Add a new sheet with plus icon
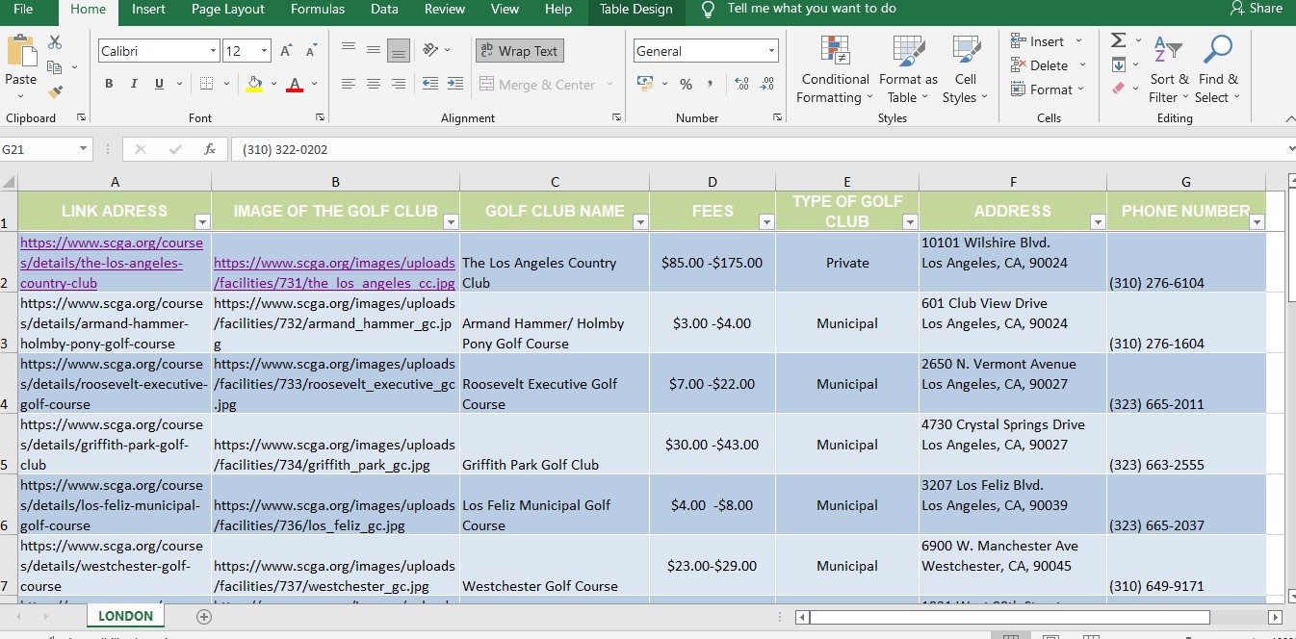 (x=203, y=617)
